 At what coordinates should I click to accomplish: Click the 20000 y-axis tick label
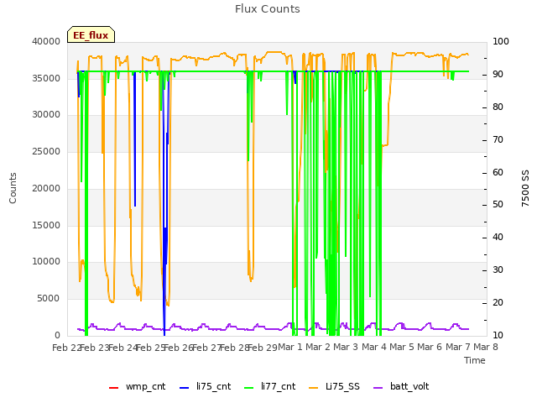tap(46, 188)
